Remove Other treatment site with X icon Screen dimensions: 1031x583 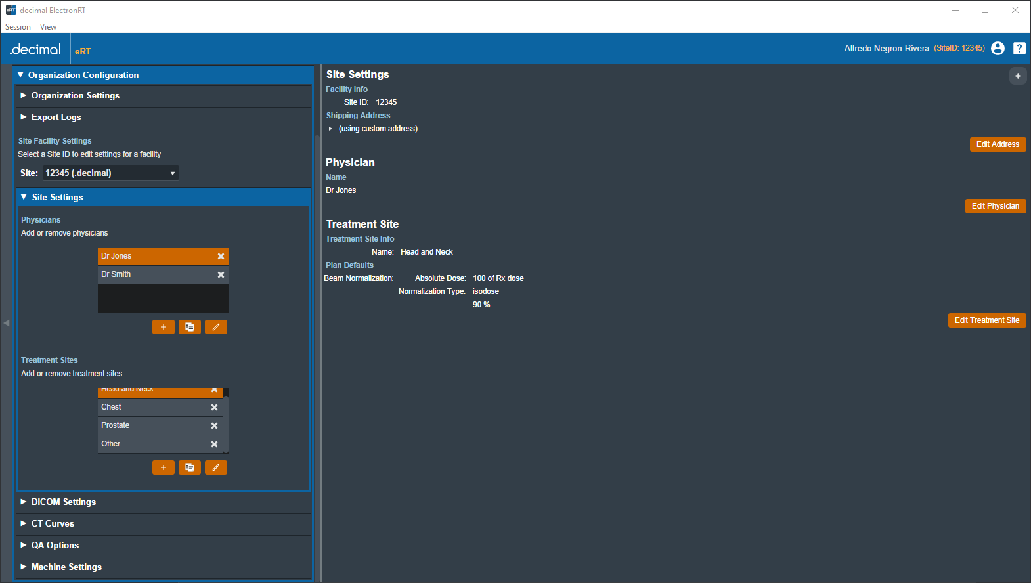pos(214,444)
